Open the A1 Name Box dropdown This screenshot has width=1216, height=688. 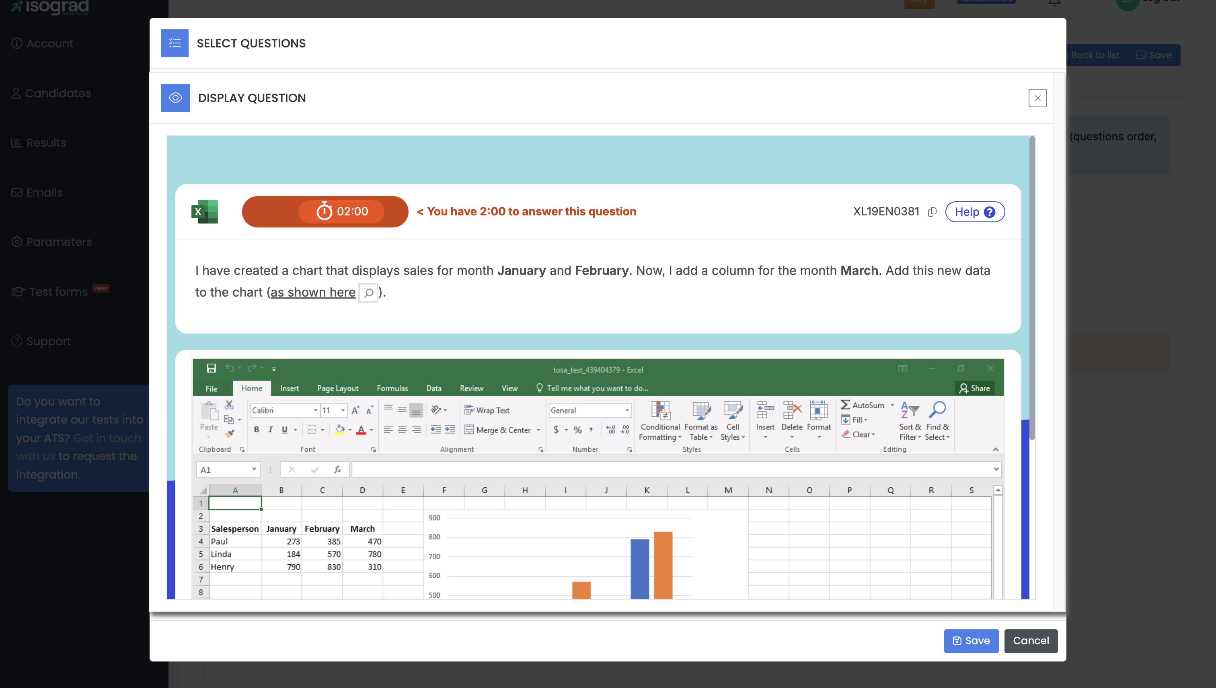[x=254, y=469]
